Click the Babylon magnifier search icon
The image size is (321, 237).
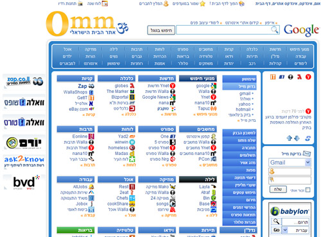click(276, 222)
